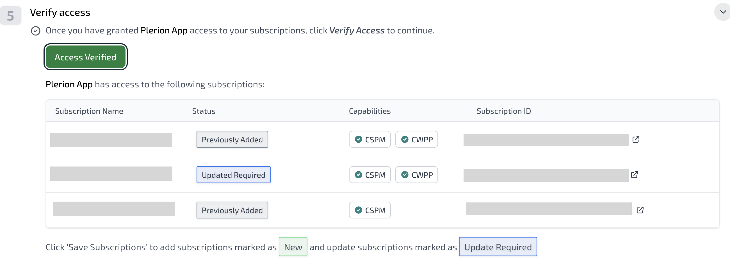
Task: Open first subscription's external link icon
Action: point(636,139)
